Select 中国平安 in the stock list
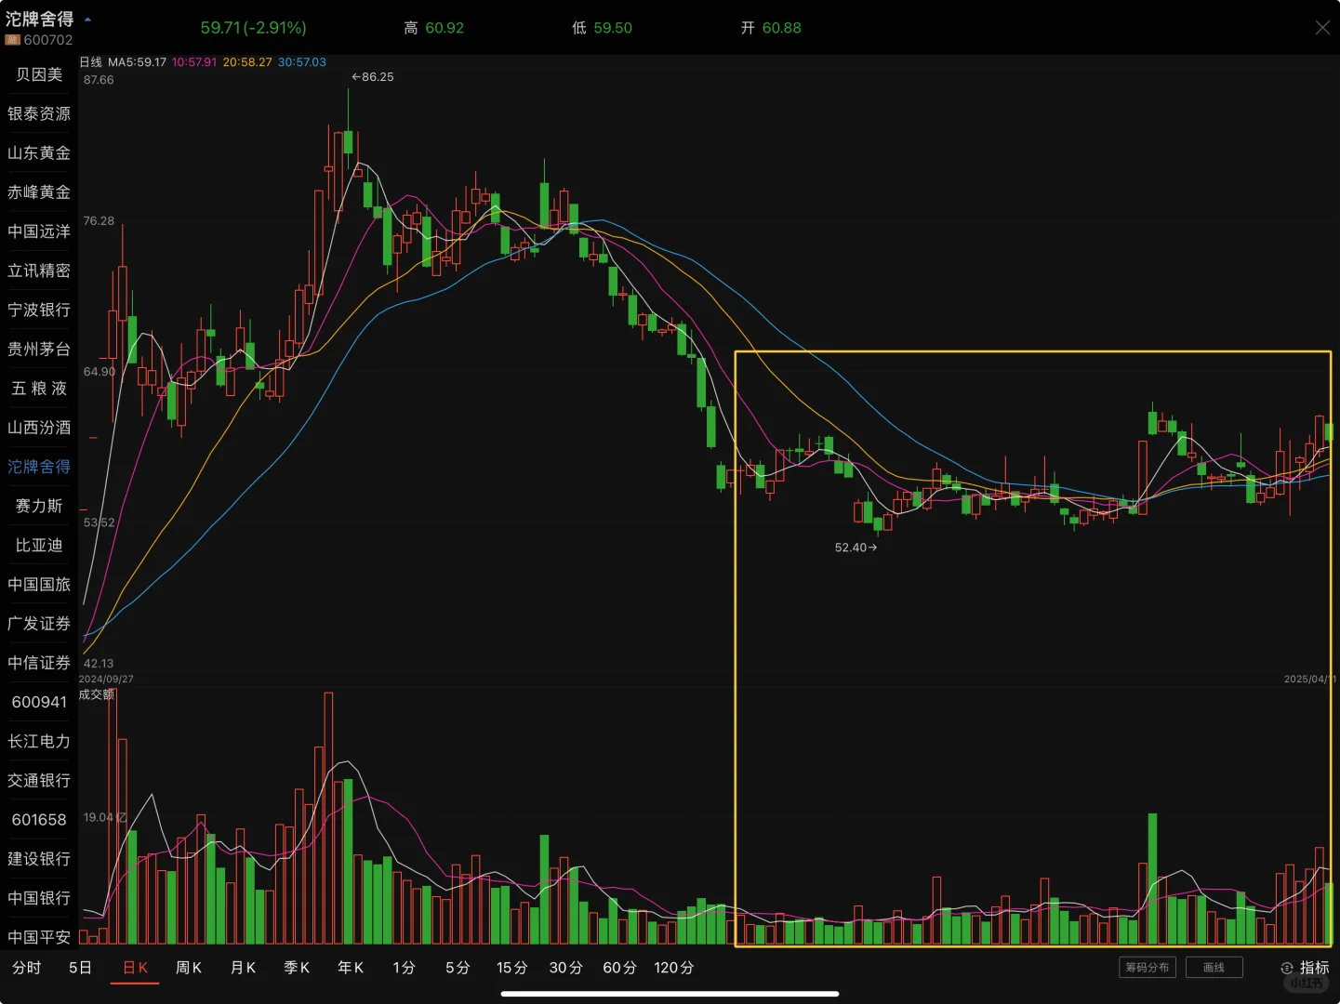1340x1004 pixels. 39,937
